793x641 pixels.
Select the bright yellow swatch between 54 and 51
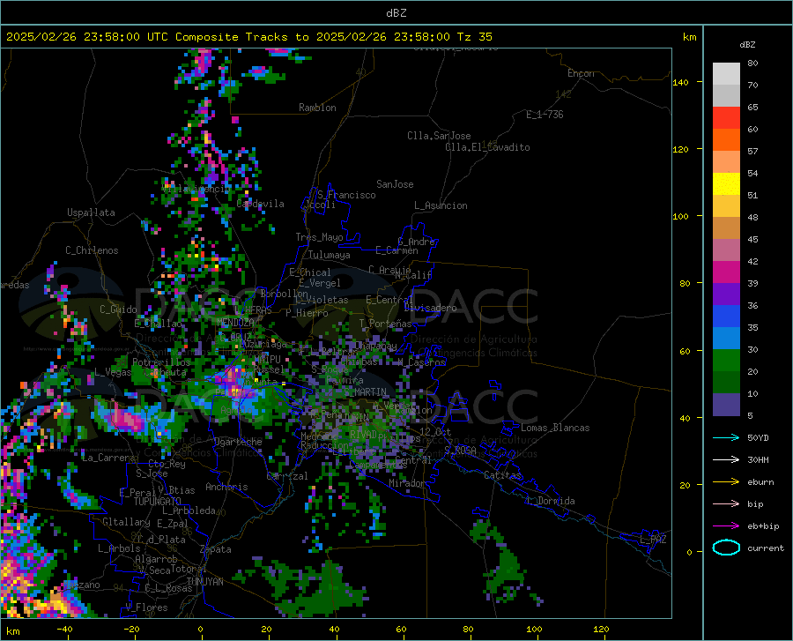pyautogui.click(x=726, y=184)
